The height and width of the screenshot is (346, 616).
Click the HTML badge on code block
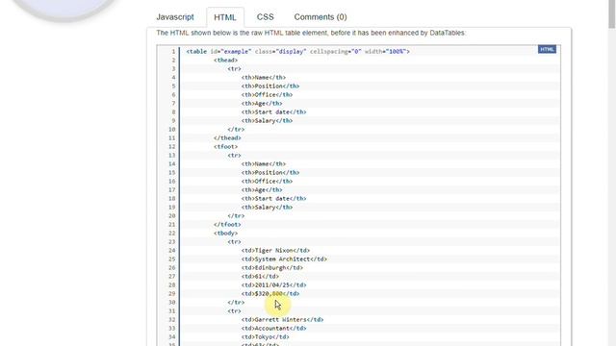click(x=547, y=49)
